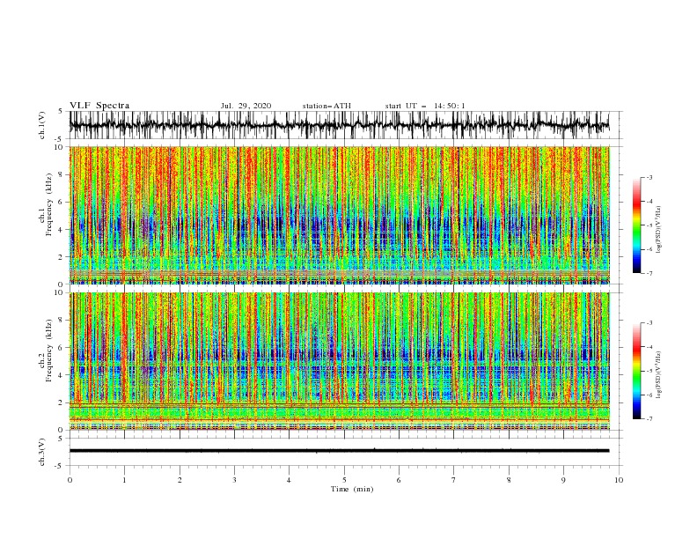Click the ch.1 voltage waveform plot
The width and height of the screenshot is (697, 539).
tap(339, 125)
